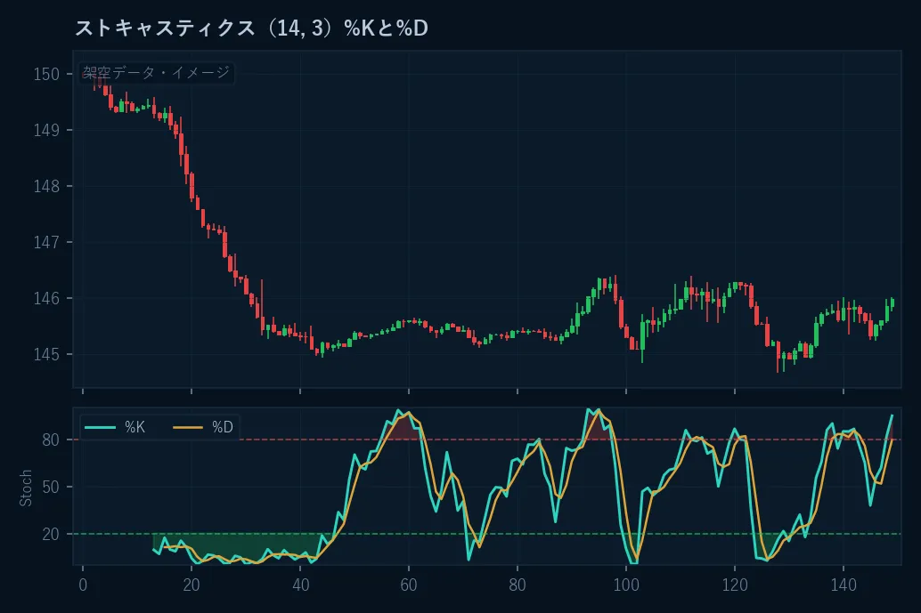Click the Stoch vertical axis title
Viewport: 921px width, 613px height.
point(25,488)
